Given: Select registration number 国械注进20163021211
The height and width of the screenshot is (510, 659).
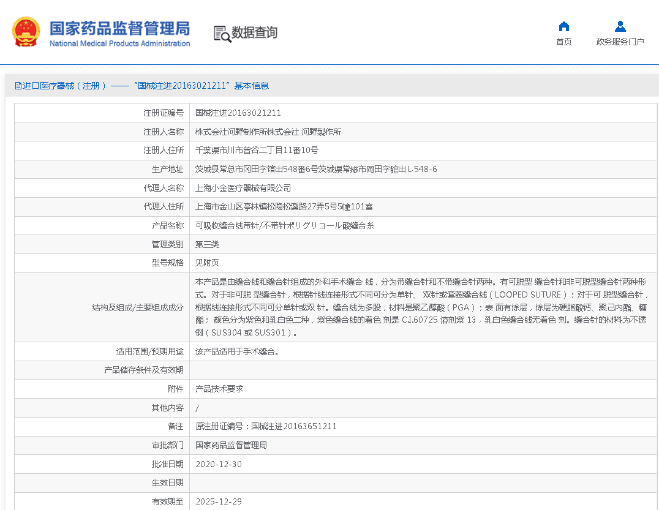Looking at the screenshot, I should point(237,113).
